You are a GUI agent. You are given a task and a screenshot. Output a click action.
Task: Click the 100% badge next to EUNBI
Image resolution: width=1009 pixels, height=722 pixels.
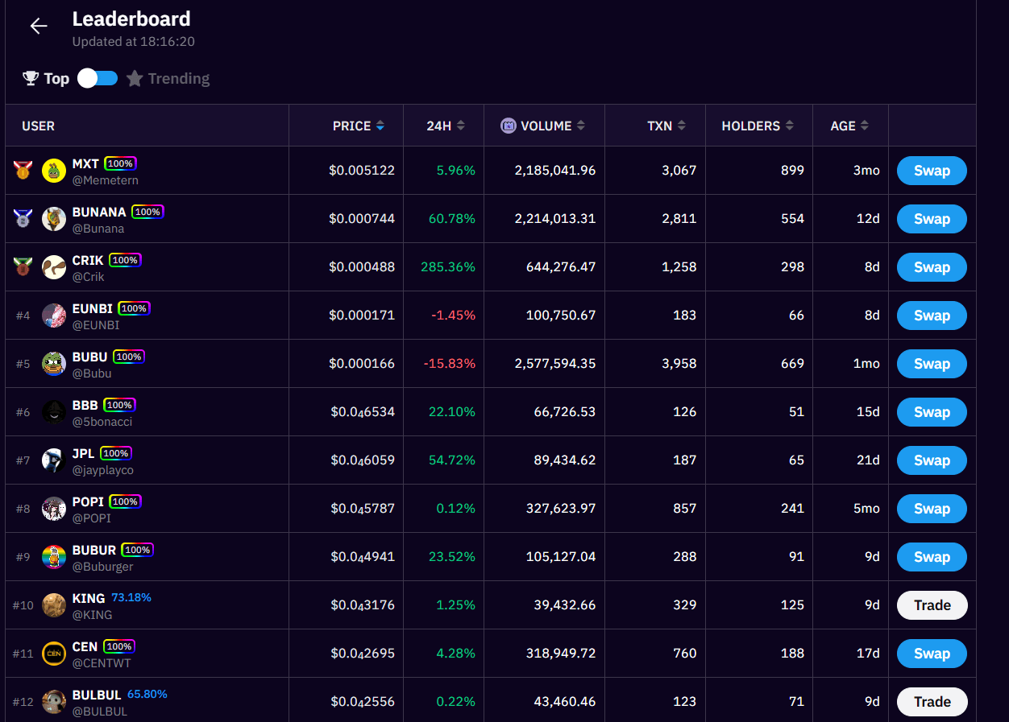tap(134, 308)
